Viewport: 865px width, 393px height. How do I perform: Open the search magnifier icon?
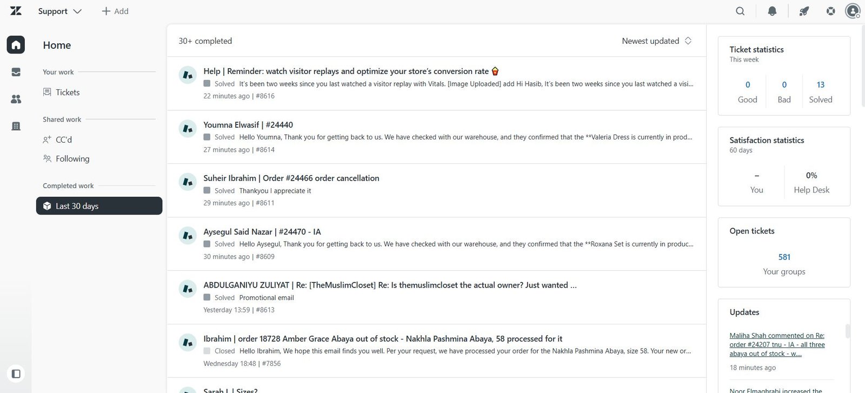pos(740,11)
